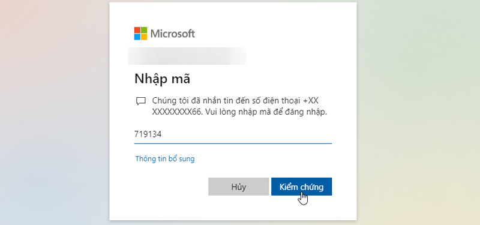Click the SMS chat bubble icon
Screen dimensions: 480x225
(140, 101)
